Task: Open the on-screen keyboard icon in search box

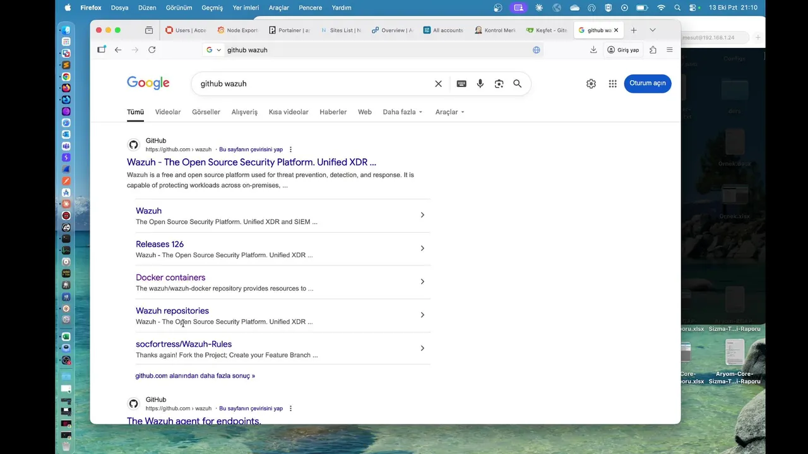Action: [461, 84]
